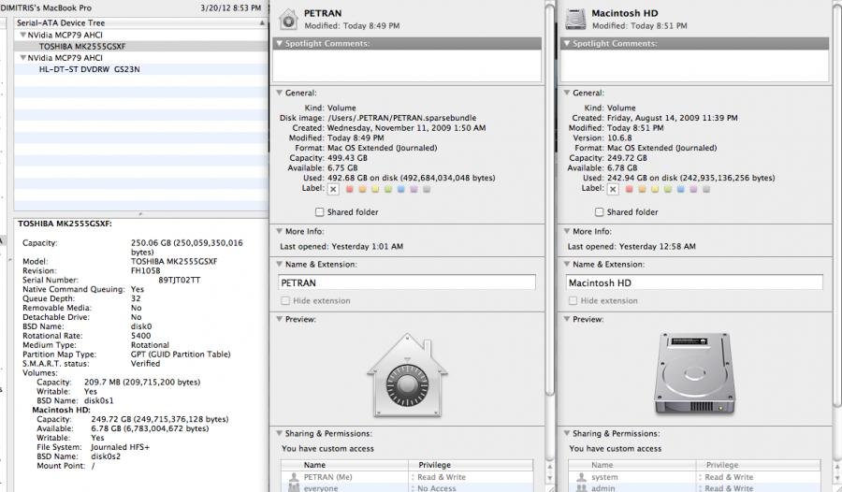
Task: Apply purple label to PETRAN volume
Action: [414, 189]
